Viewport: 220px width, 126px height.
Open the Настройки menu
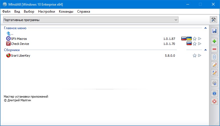pyautogui.click(x=47, y=12)
